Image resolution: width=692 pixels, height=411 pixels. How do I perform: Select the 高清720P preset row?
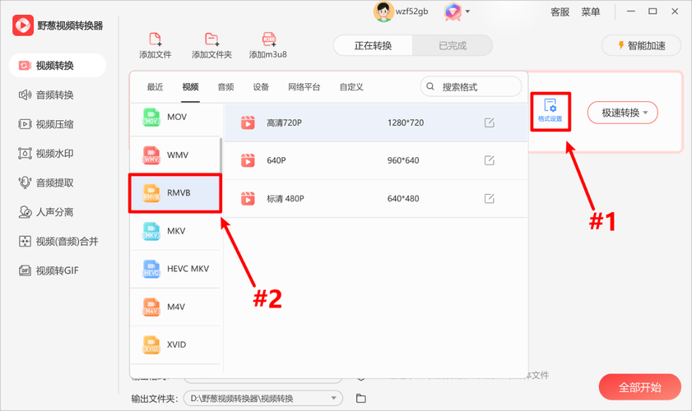click(376, 122)
